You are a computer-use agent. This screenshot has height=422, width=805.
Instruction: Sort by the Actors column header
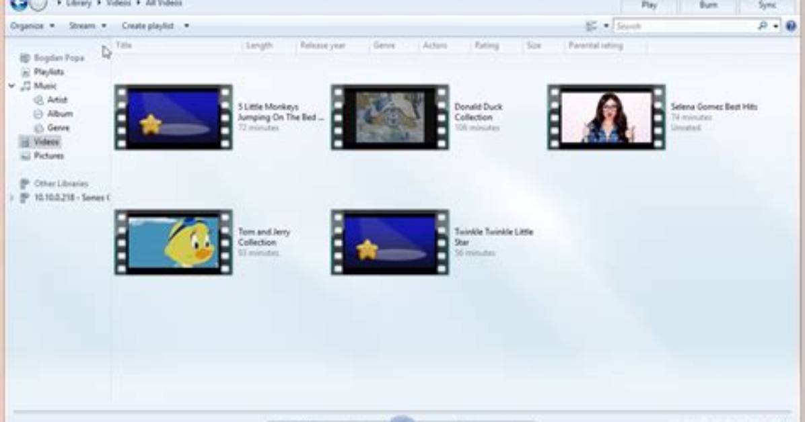435,45
